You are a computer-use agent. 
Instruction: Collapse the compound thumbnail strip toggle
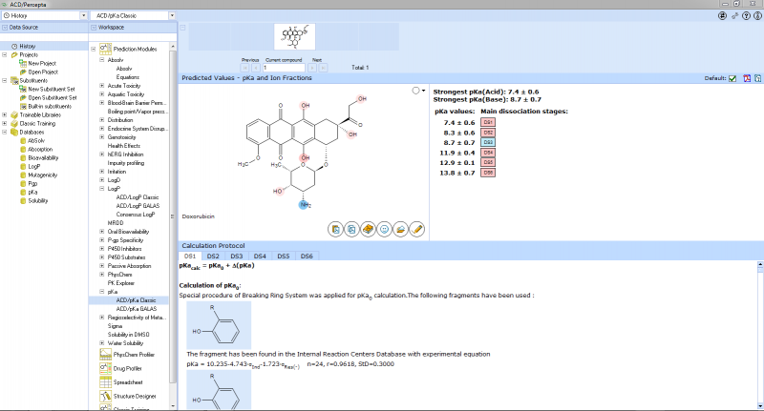(x=182, y=28)
